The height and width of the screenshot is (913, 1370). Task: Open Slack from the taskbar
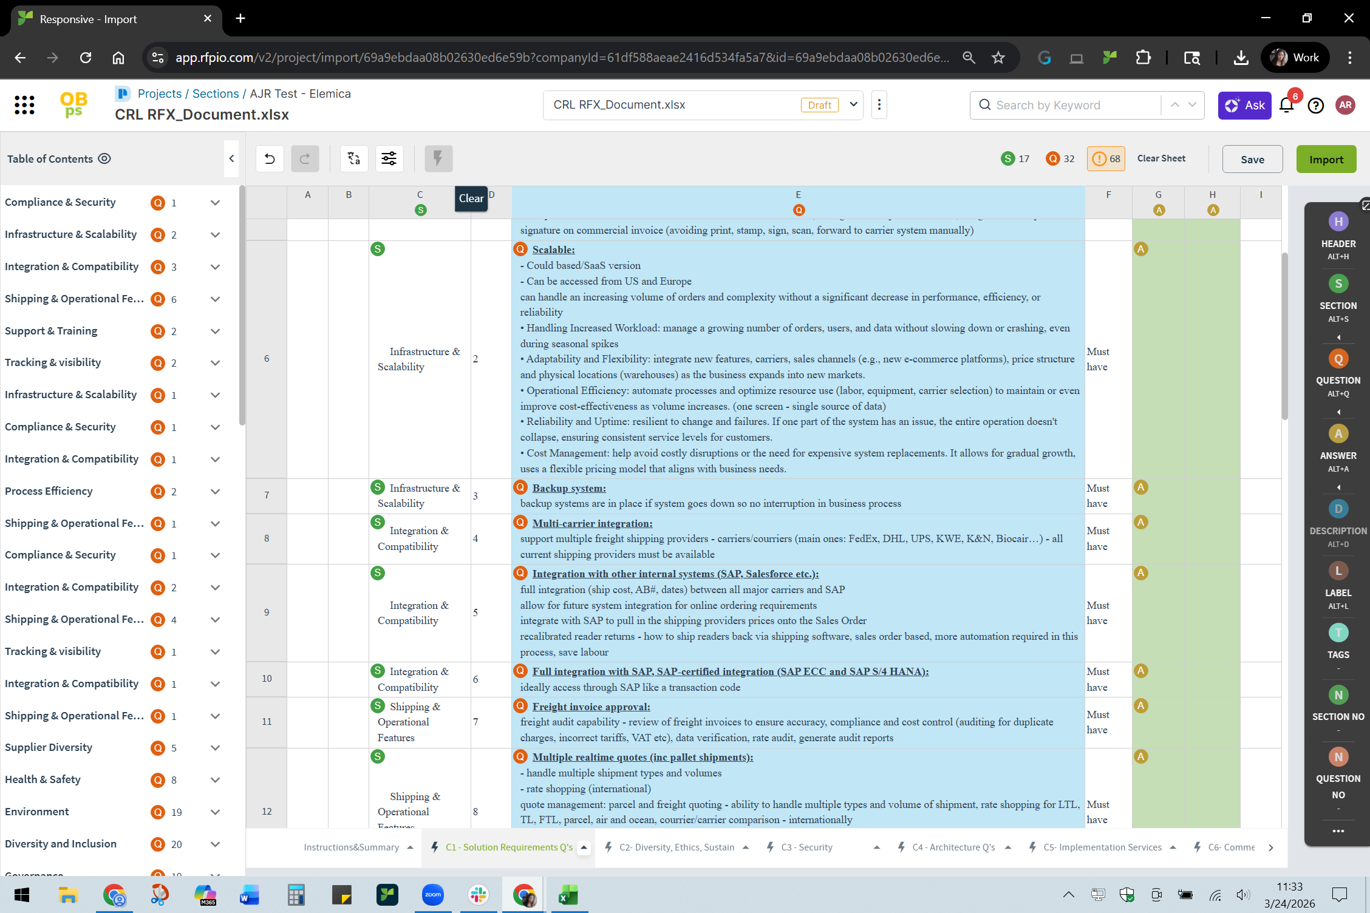pos(479,895)
